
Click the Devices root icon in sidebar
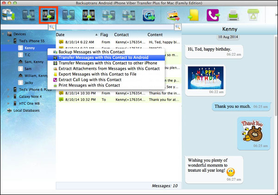[9, 34]
